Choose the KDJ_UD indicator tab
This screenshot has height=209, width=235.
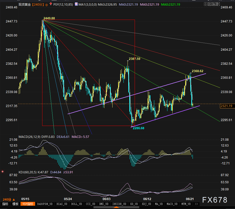pyautogui.click(x=146, y=204)
